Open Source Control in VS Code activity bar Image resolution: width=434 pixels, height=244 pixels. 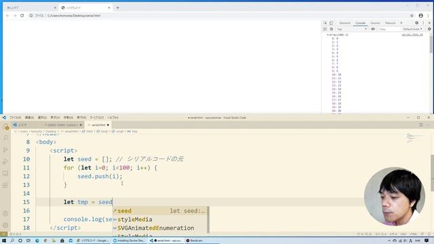5,150
